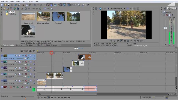Open Master FX red gear icon

point(167,15)
